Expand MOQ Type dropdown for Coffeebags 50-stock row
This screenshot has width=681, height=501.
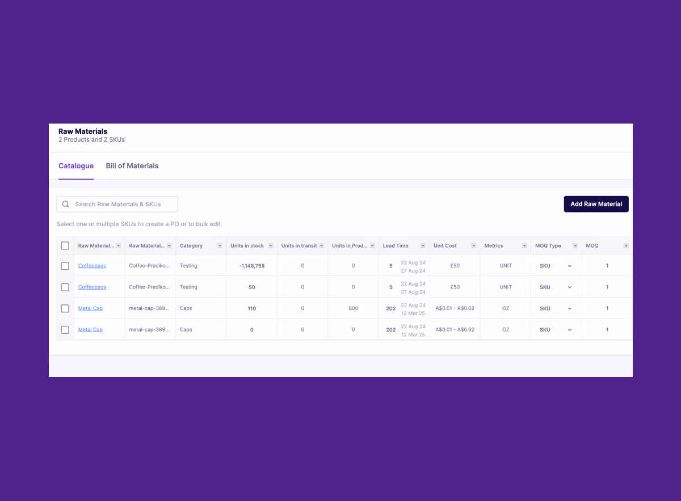click(570, 287)
